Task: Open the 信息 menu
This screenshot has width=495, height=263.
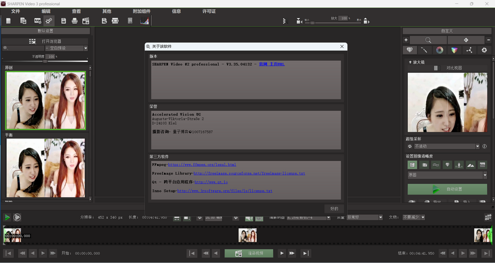Action: (176, 11)
